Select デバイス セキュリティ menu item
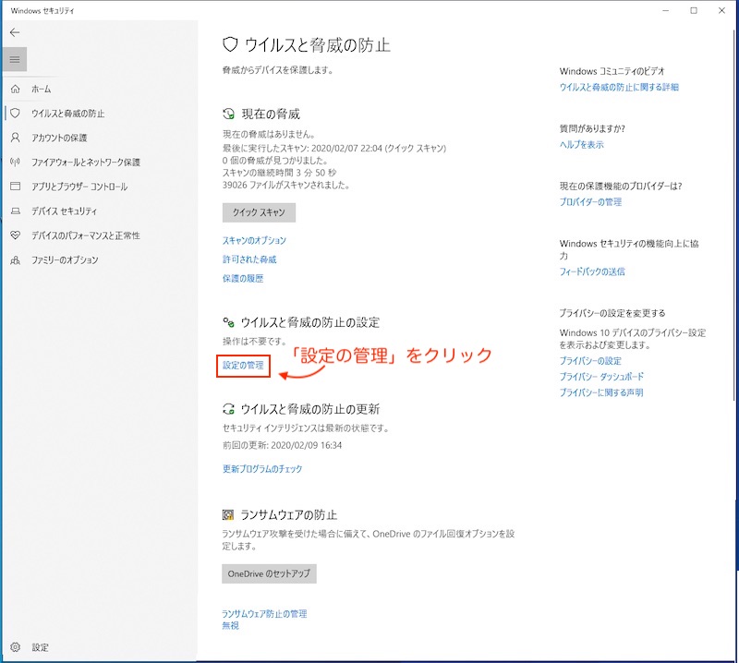This screenshot has width=739, height=663. click(64, 211)
